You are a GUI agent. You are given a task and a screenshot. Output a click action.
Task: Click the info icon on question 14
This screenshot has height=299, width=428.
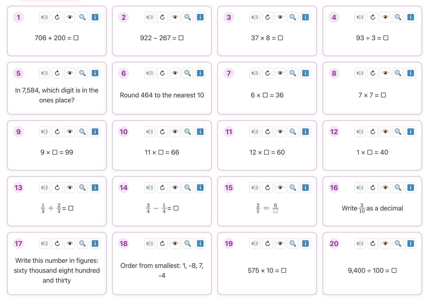200,188
